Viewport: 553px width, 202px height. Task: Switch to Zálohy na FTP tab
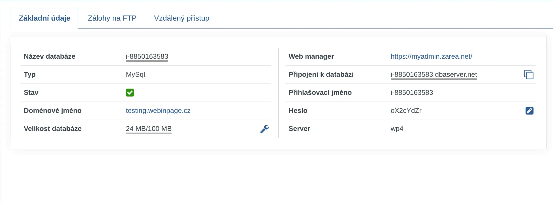coord(112,18)
